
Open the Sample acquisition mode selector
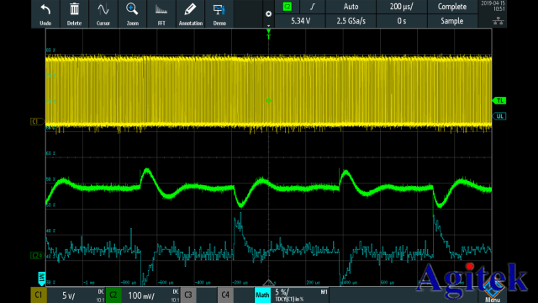452,21
